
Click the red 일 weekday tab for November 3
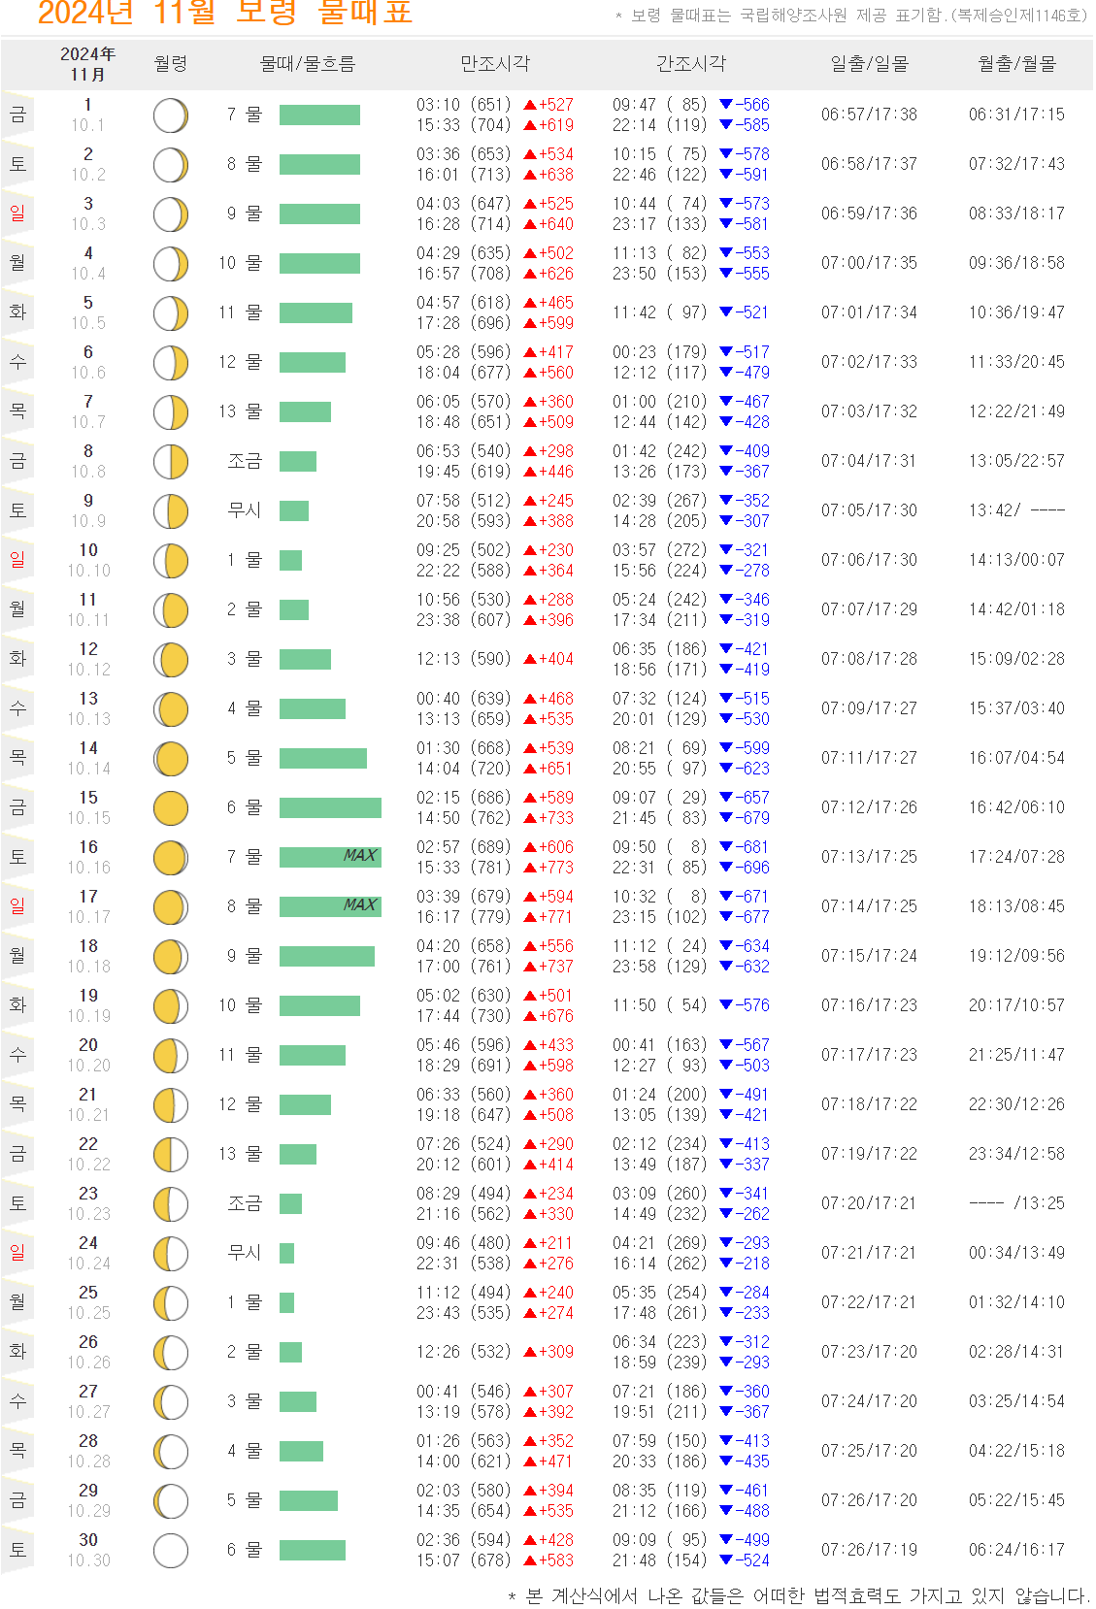click(x=17, y=214)
